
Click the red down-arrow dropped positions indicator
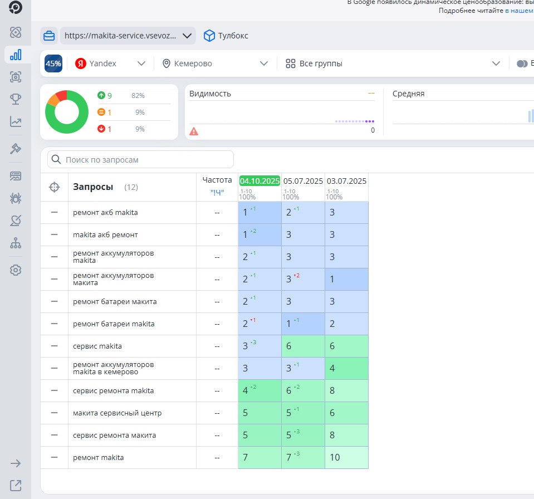pyautogui.click(x=101, y=129)
